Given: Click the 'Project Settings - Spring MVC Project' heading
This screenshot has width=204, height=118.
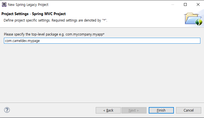Looking at the screenshot, I should click(x=33, y=14).
